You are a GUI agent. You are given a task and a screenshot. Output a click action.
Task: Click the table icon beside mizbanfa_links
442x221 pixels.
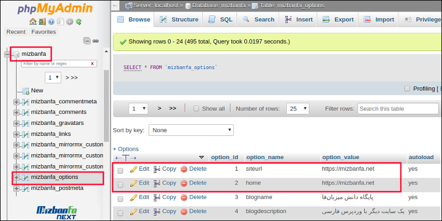(x=25, y=134)
